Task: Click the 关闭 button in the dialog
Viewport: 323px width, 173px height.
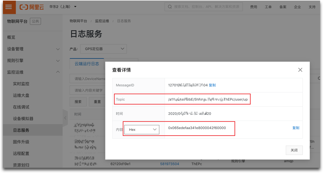Action: 294,150
